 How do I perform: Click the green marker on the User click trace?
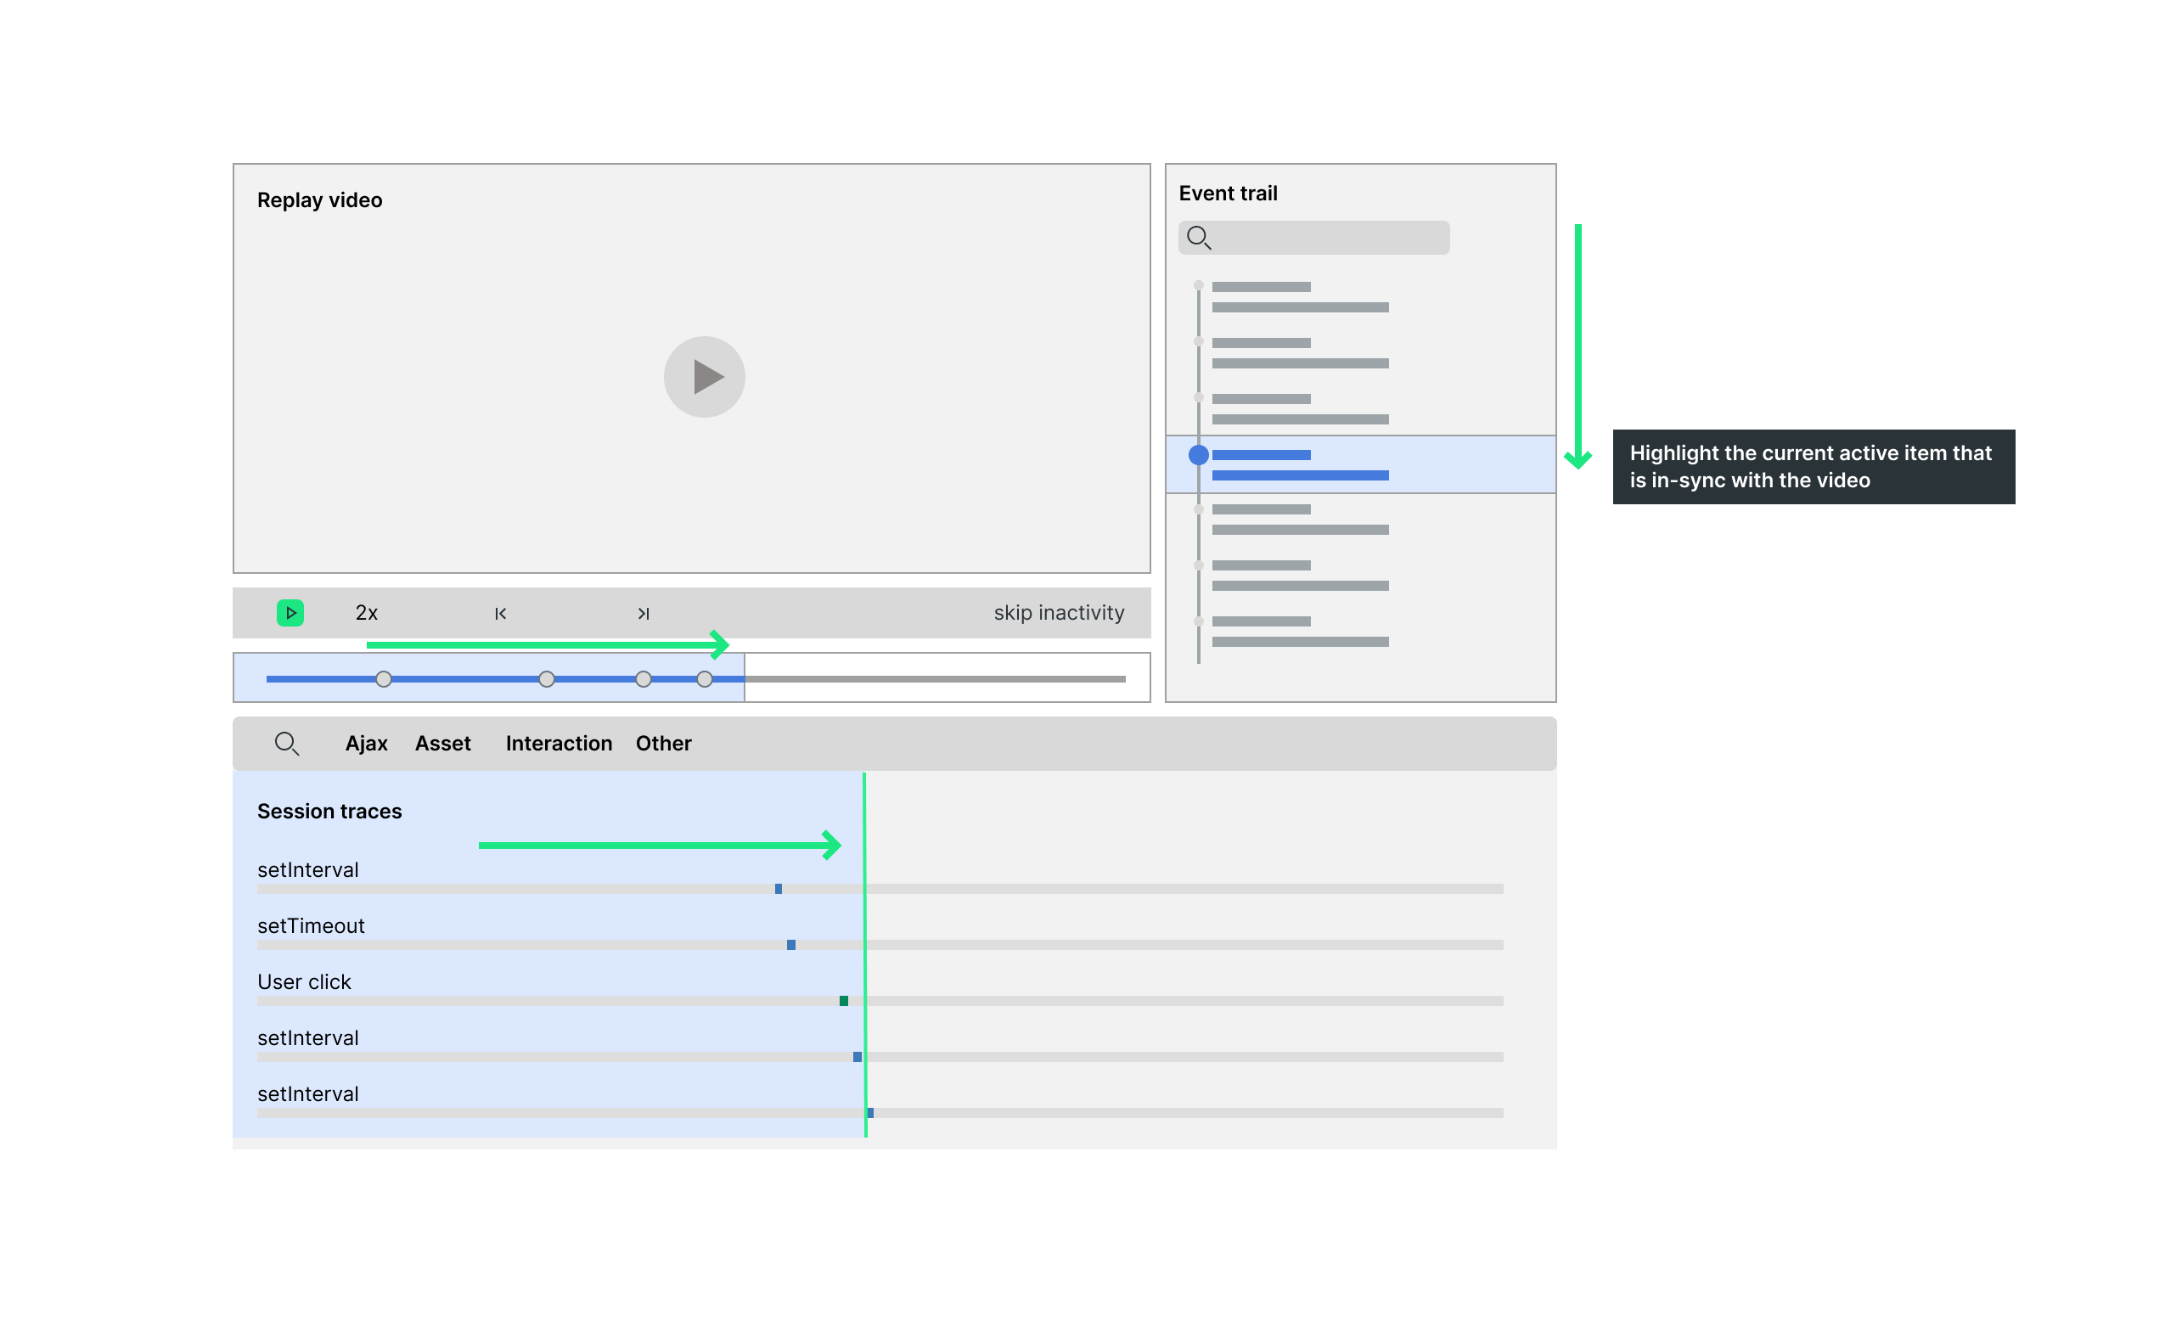pyautogui.click(x=843, y=1000)
